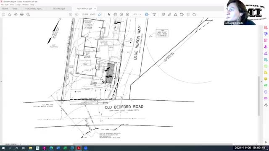The image size is (269, 151).
Task: Switch to the 110624 NBC Agenda document tab
Action: click(x=34, y=8)
